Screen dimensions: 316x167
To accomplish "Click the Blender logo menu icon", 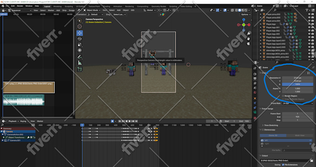I will point(3,6).
